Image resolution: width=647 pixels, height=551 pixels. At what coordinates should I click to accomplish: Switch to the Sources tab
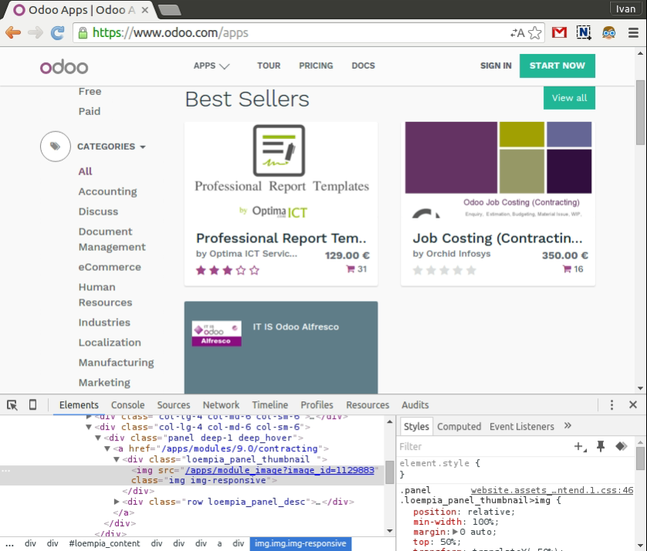(173, 405)
